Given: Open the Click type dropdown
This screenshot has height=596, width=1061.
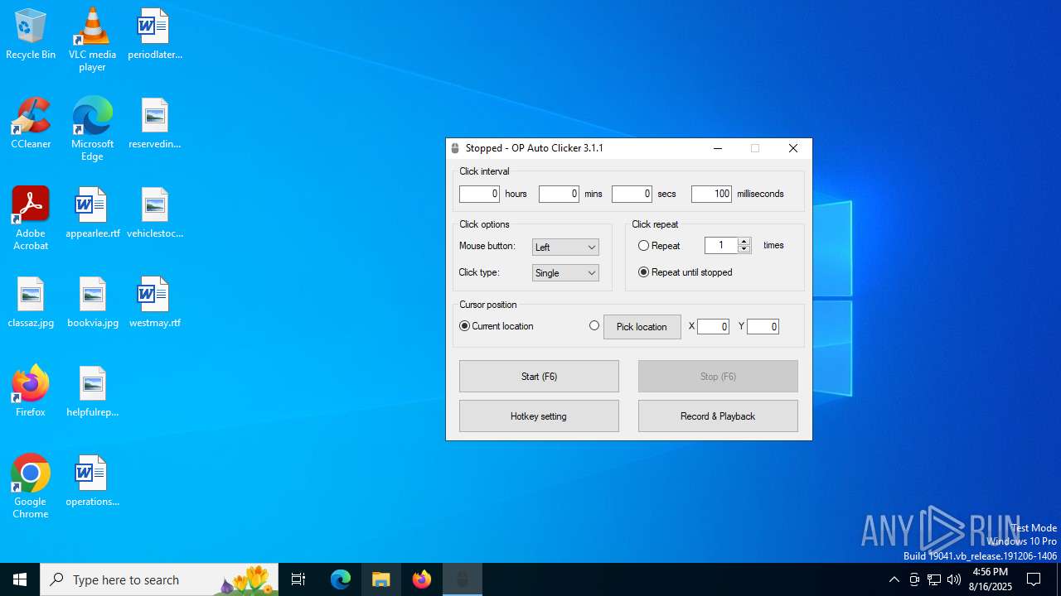Looking at the screenshot, I should click(565, 273).
